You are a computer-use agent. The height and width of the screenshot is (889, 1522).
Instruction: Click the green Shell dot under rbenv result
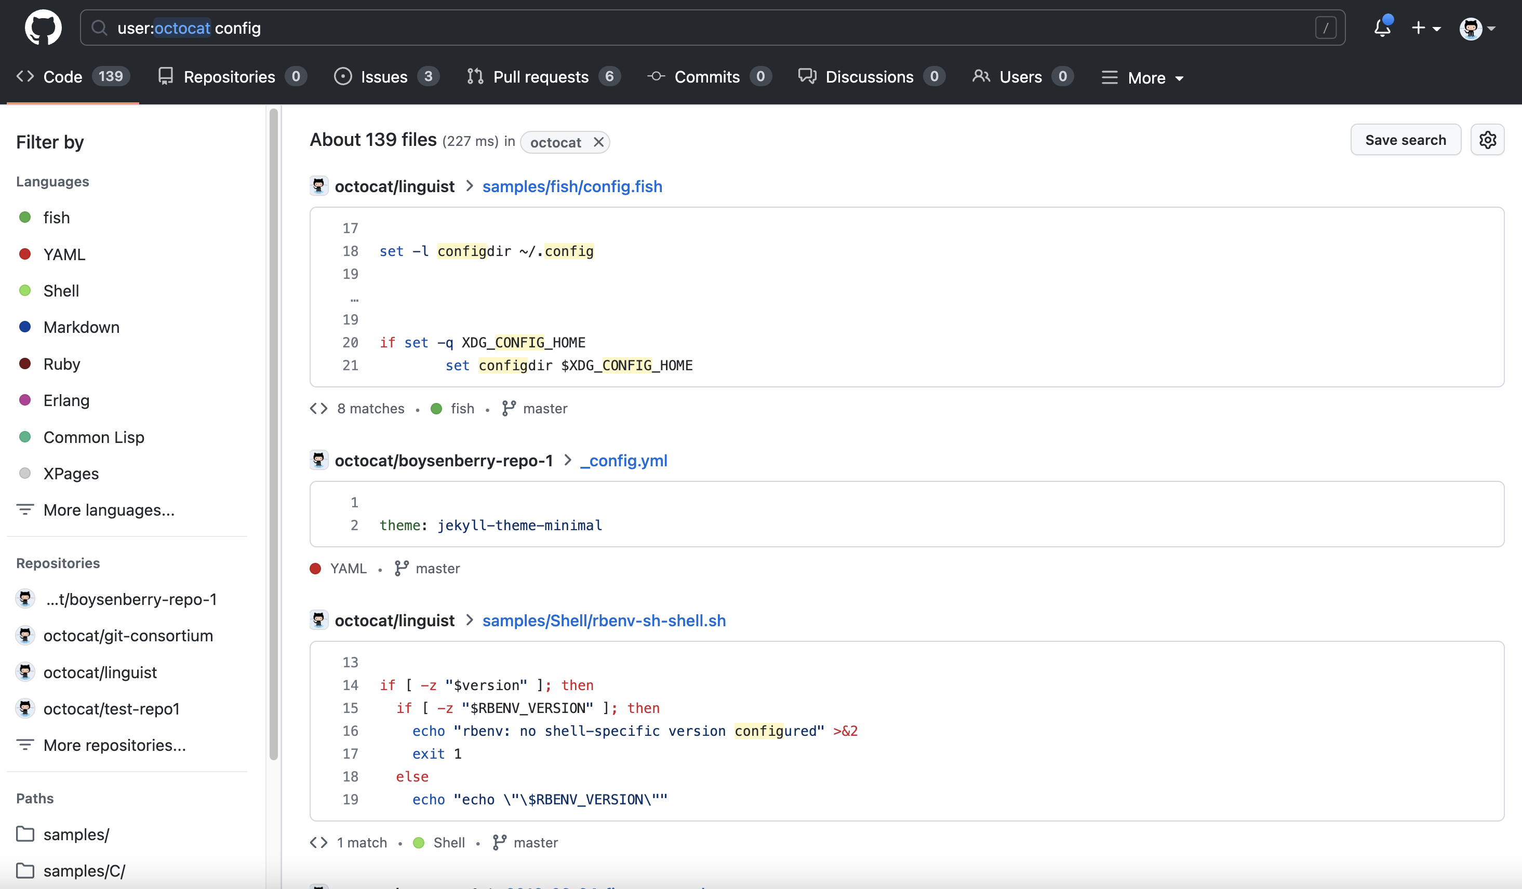pyautogui.click(x=419, y=842)
